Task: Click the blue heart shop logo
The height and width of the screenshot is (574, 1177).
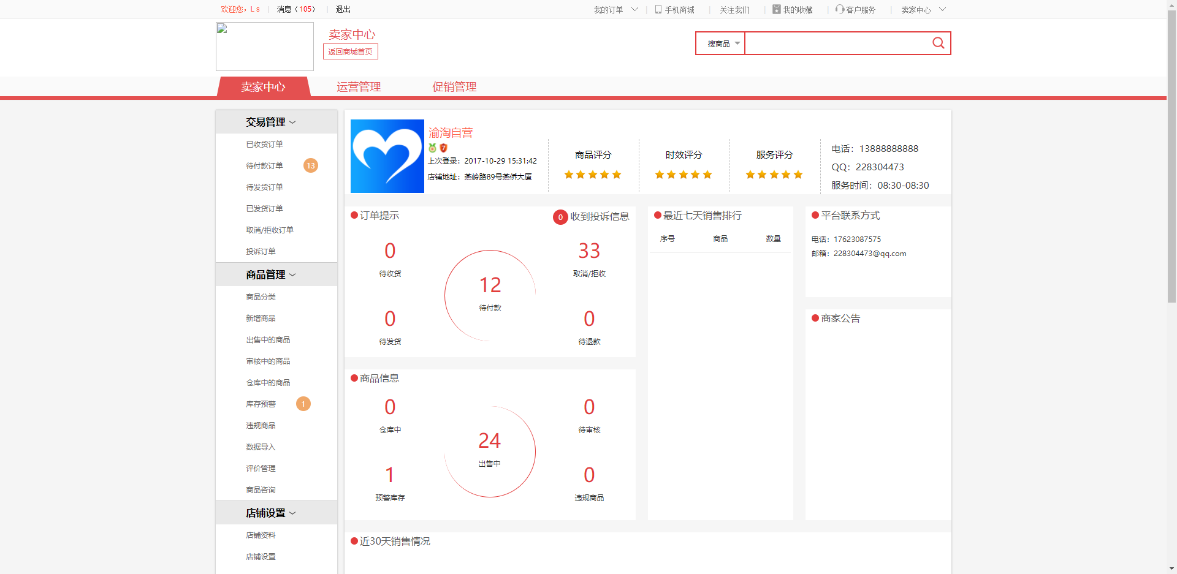Action: click(387, 156)
